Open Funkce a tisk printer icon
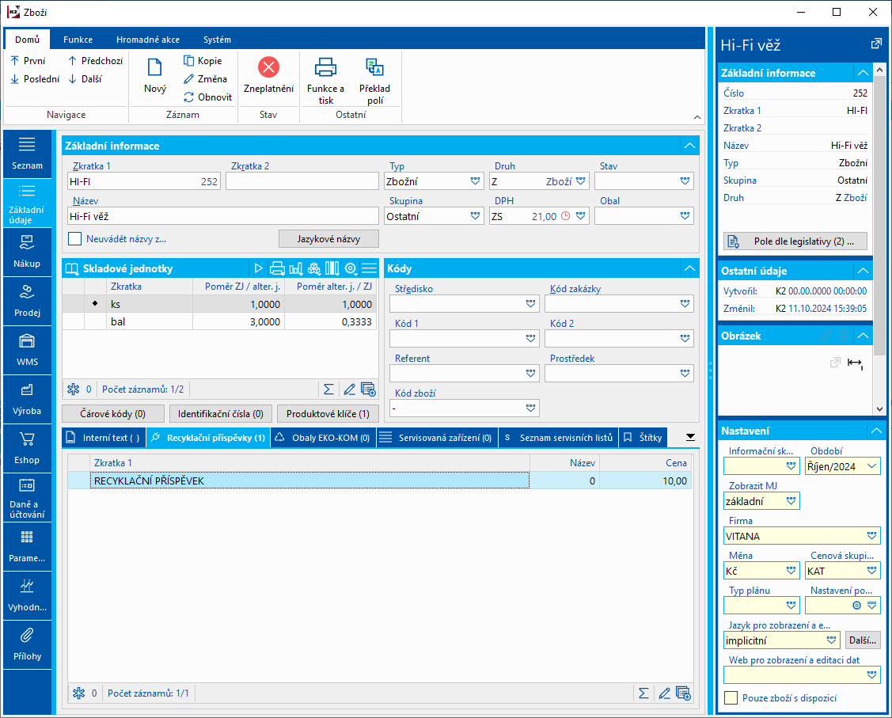Image resolution: width=892 pixels, height=718 pixels. [x=325, y=67]
